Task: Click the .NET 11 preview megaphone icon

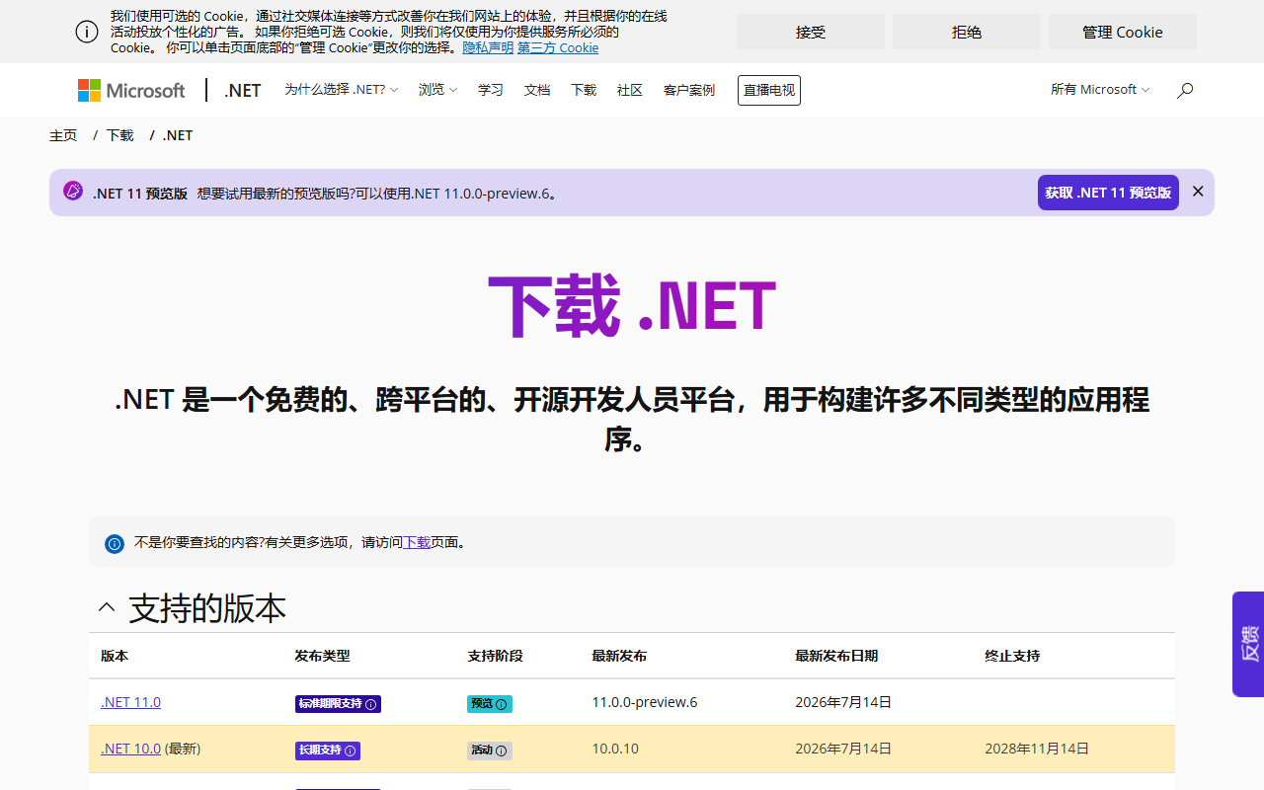Action: click(73, 192)
